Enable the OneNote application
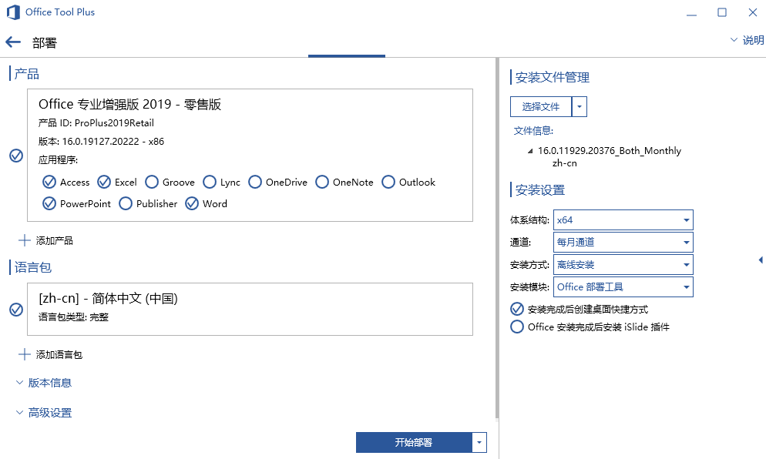This screenshot has height=459, width=766. coord(322,182)
